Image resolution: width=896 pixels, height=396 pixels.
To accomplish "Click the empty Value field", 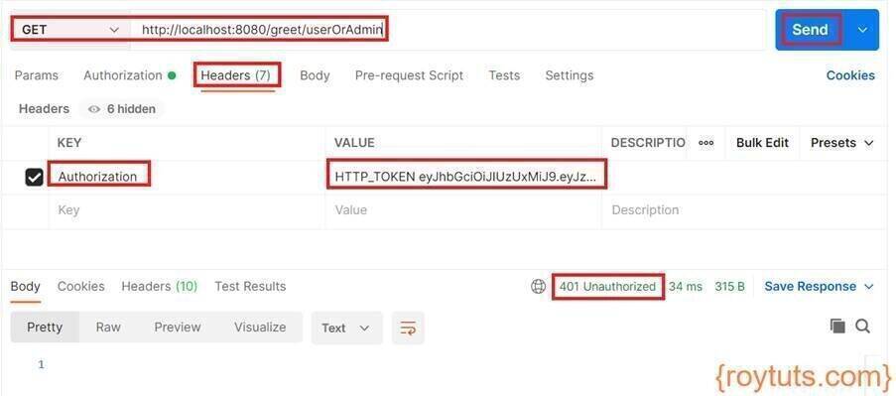I will coord(464,210).
